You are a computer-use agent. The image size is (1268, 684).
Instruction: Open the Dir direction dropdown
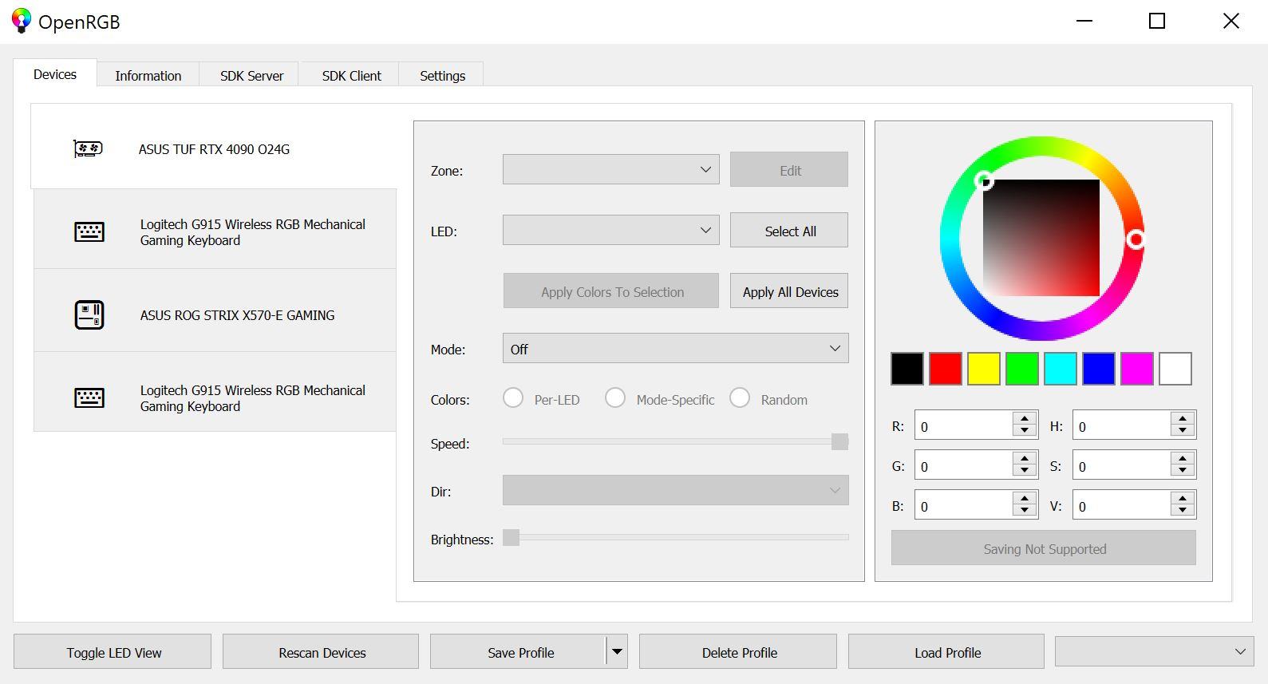pyautogui.click(x=675, y=490)
